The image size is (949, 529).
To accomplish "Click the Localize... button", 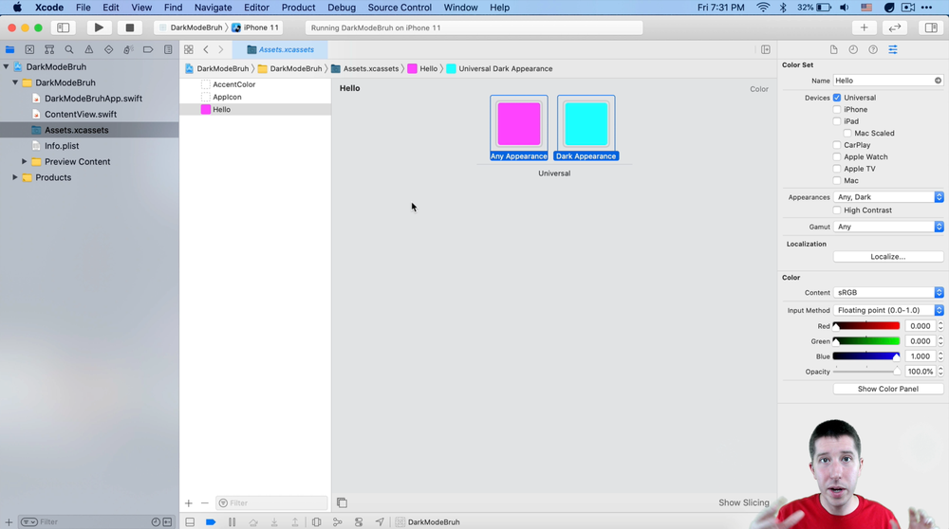I will [x=888, y=257].
